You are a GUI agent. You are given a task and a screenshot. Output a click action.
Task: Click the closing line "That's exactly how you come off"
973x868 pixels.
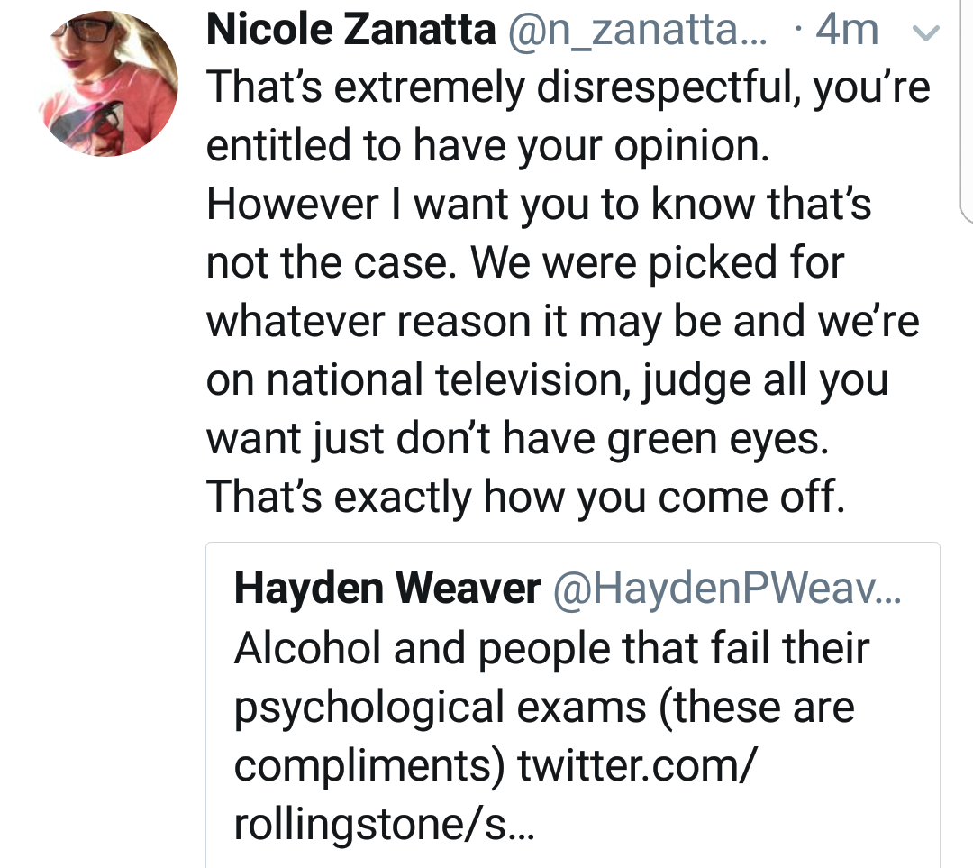point(525,498)
